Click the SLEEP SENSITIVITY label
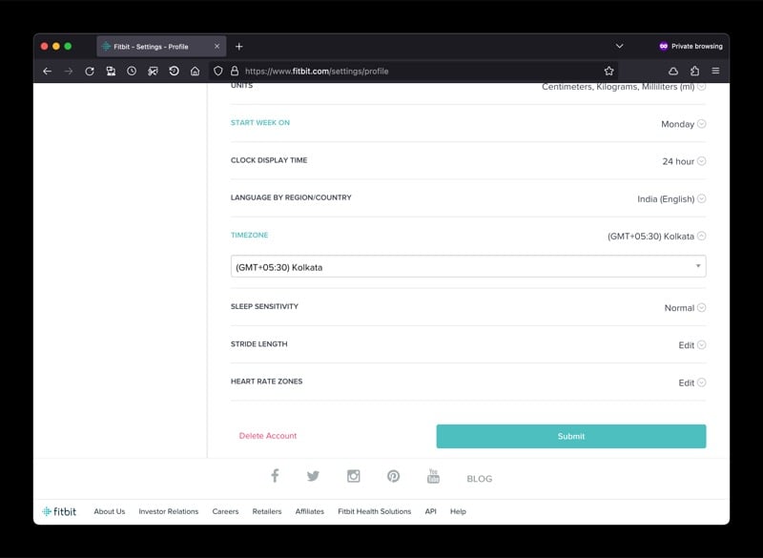 [264, 306]
